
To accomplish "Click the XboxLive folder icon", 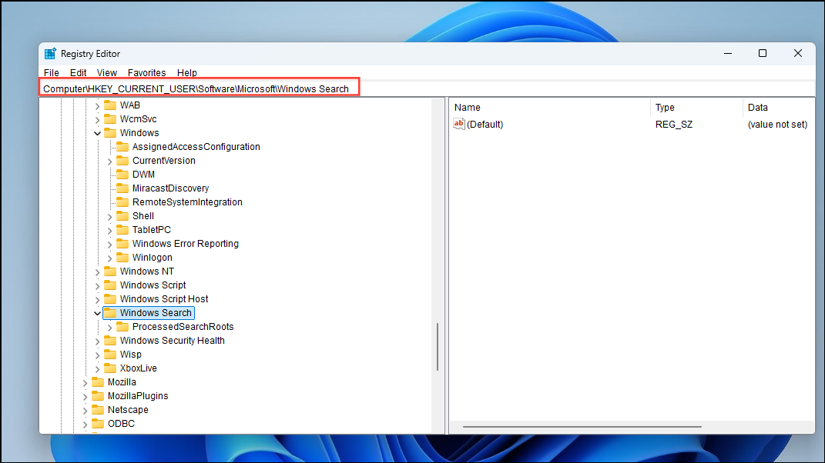I will (110, 368).
